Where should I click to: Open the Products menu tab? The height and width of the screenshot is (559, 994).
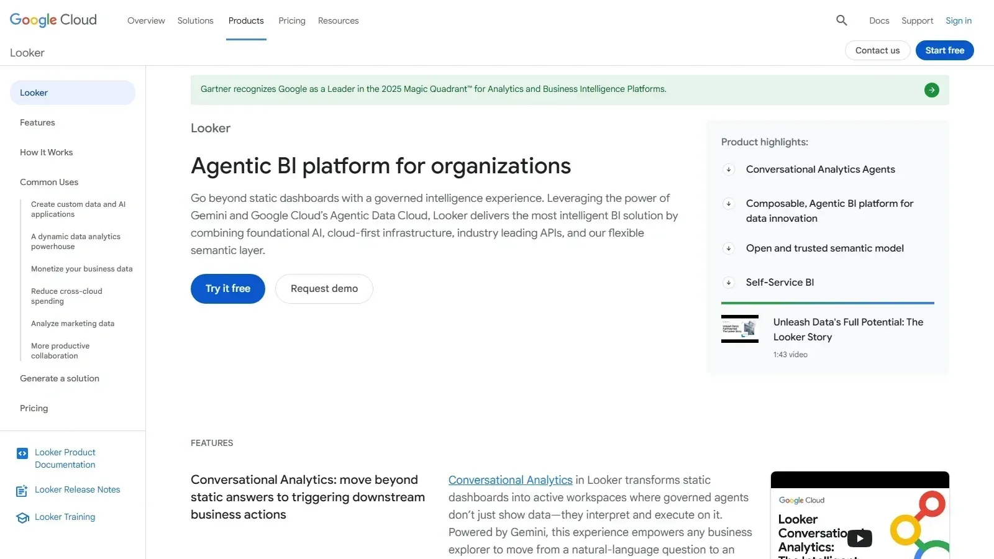(x=246, y=20)
